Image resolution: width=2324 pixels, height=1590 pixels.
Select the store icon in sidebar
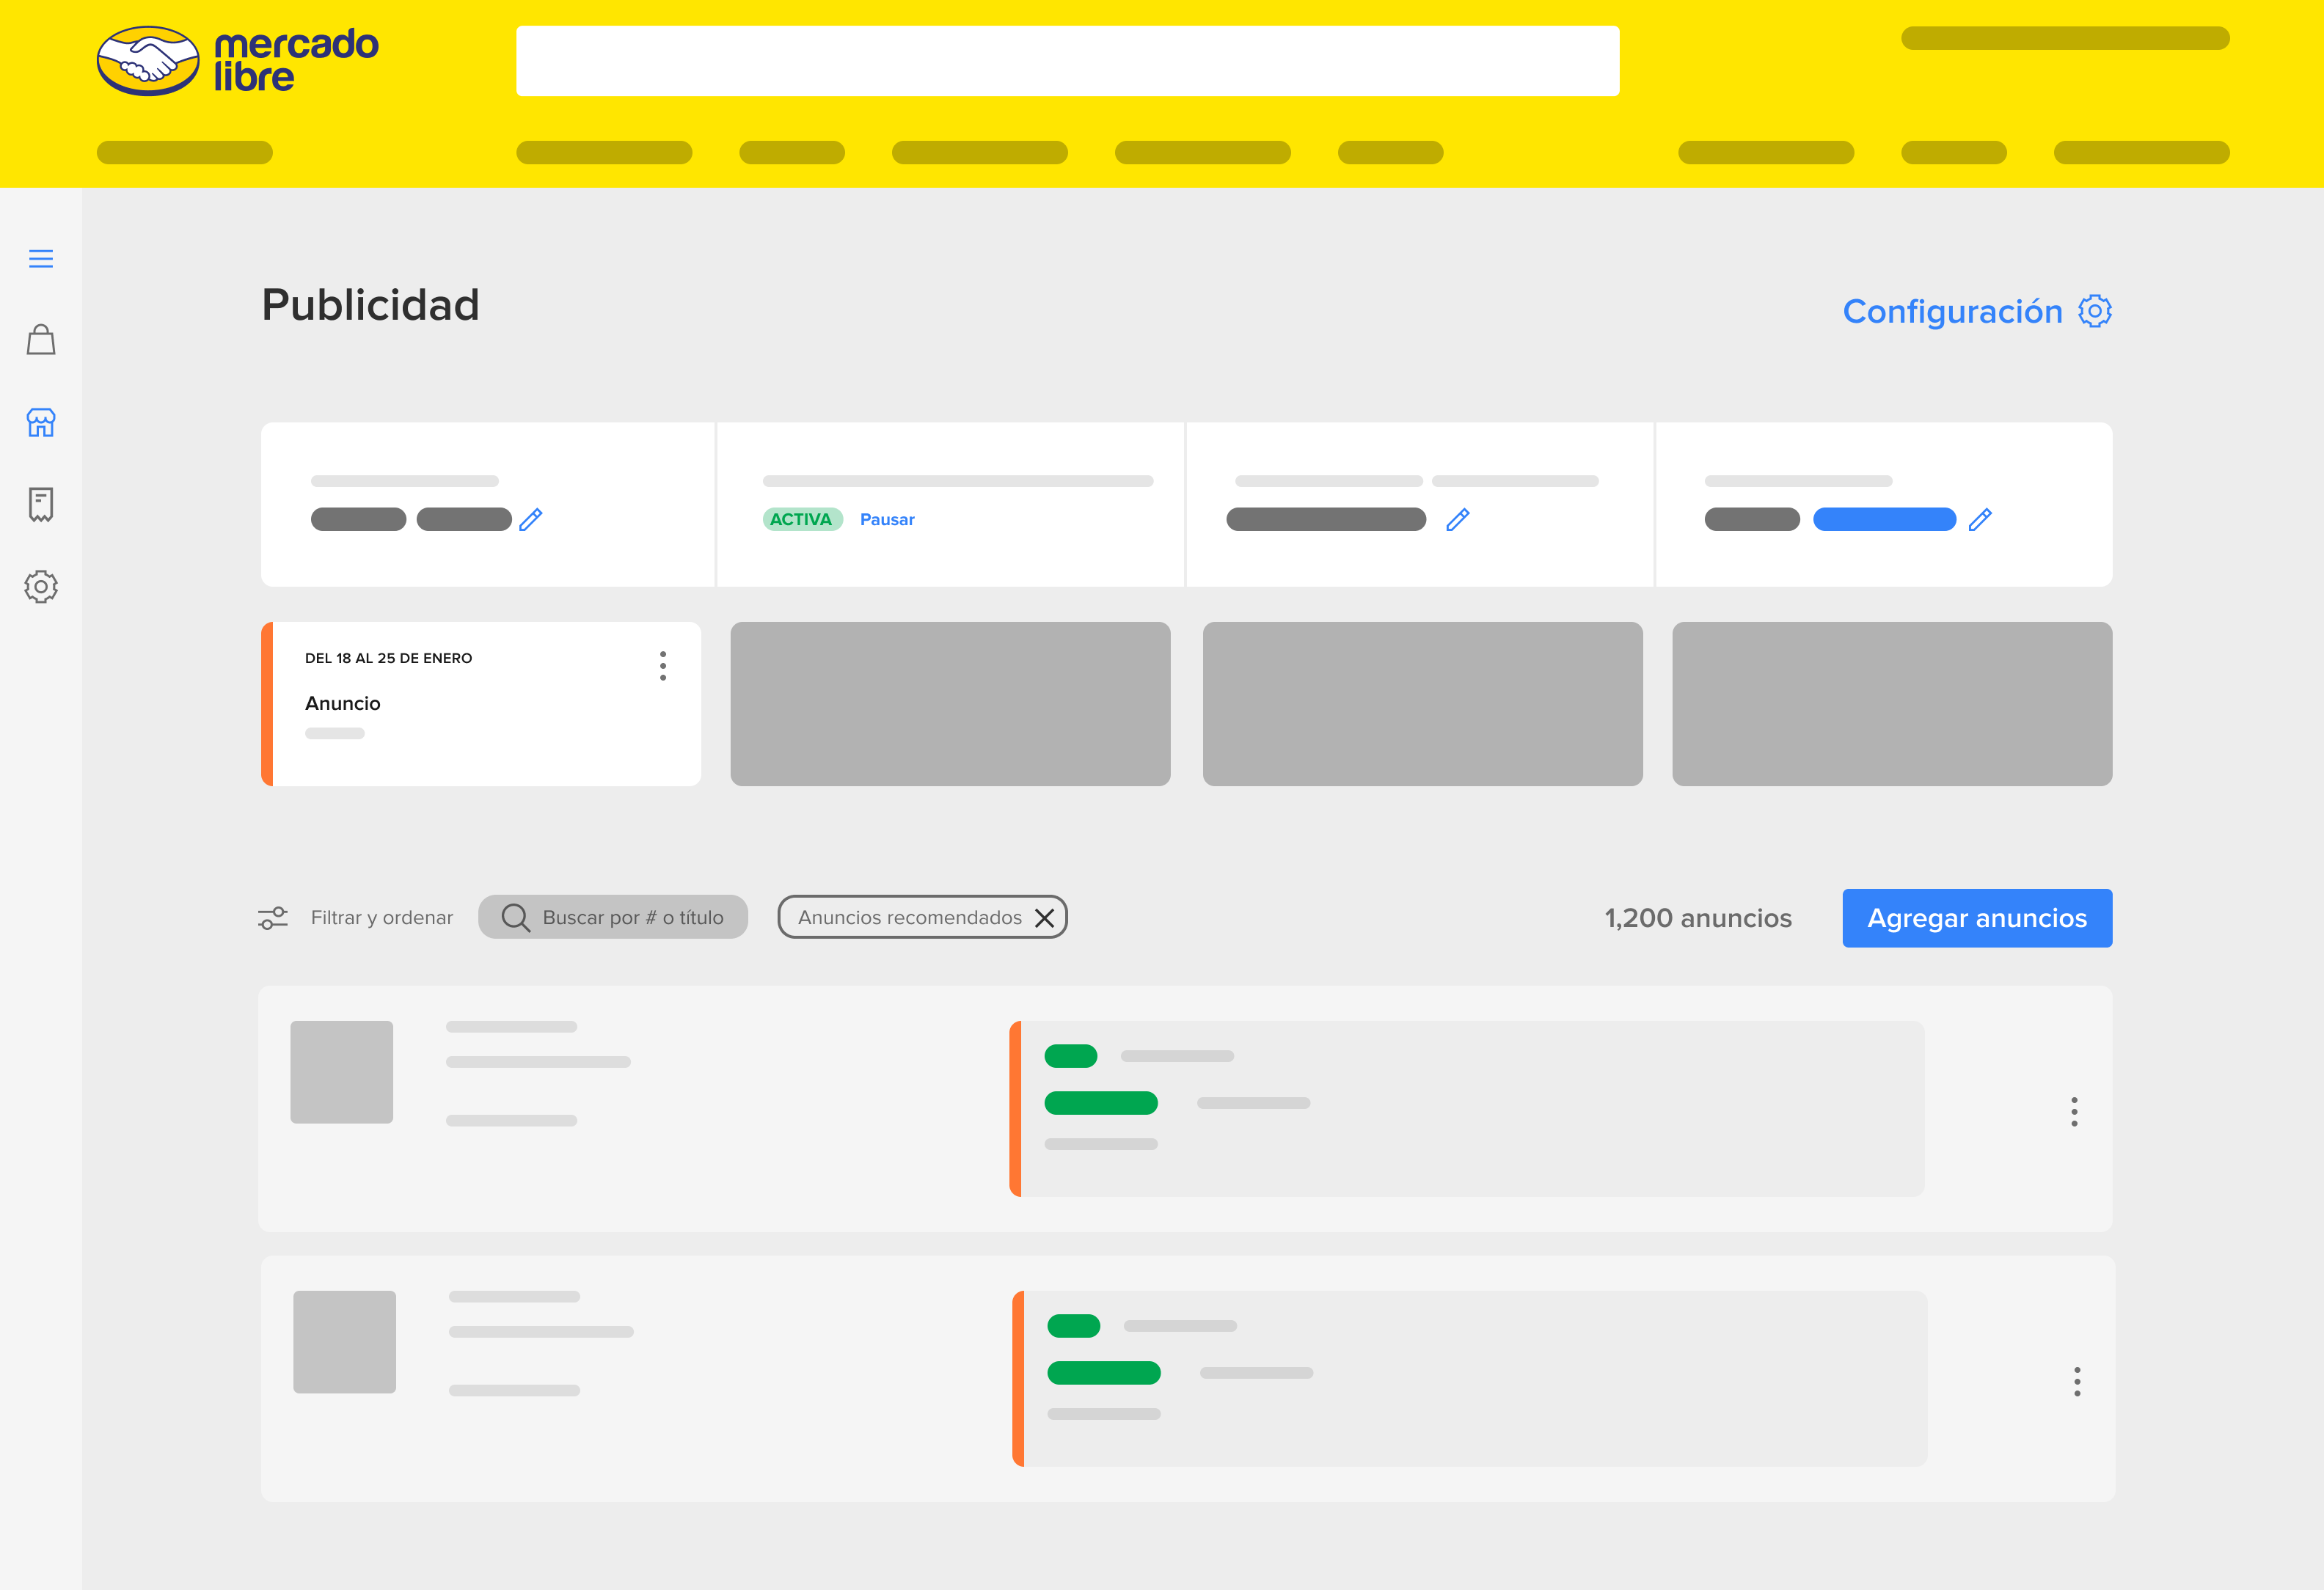[x=41, y=422]
